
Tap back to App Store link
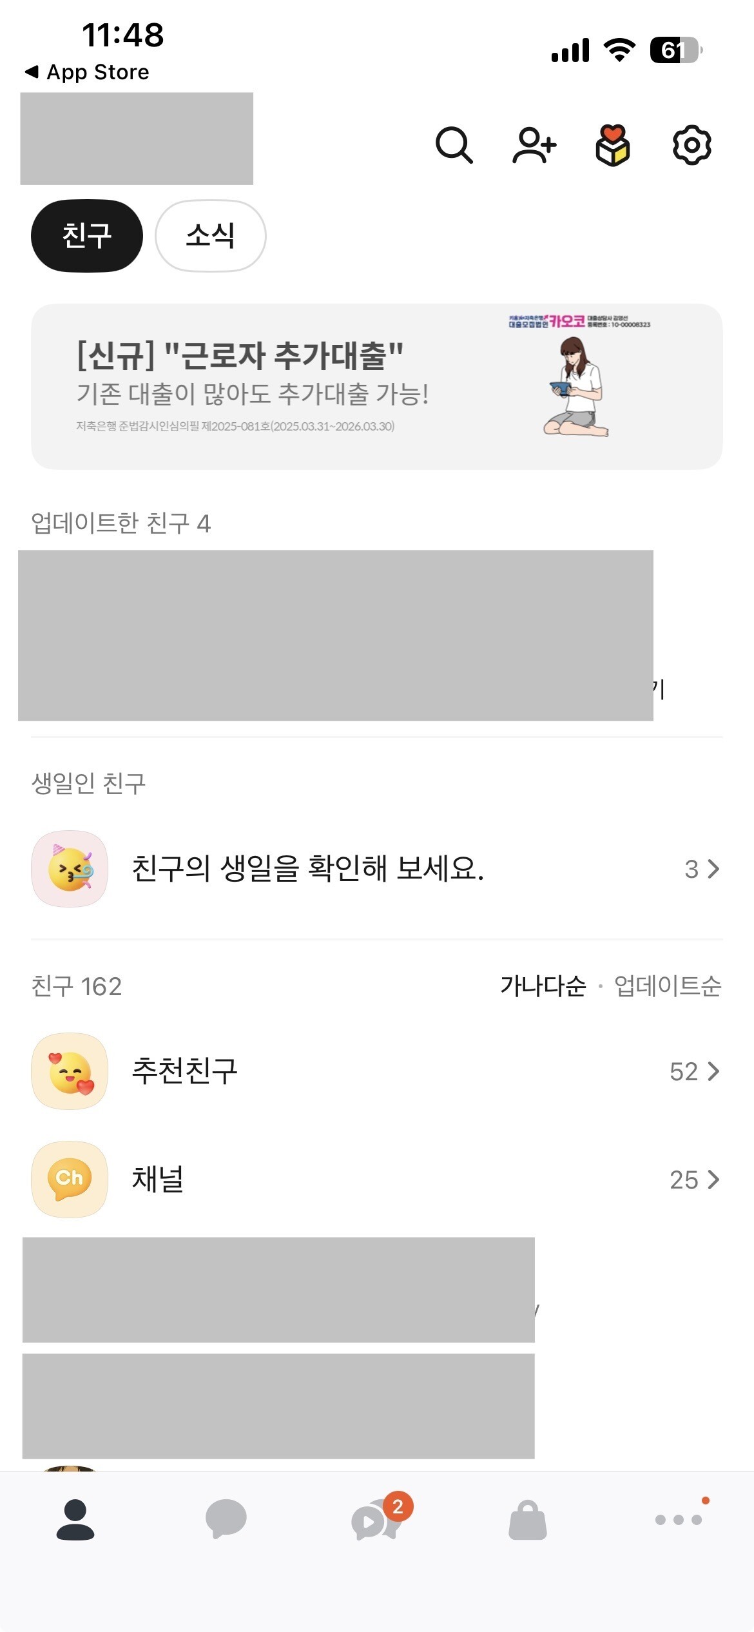pyautogui.click(x=87, y=72)
